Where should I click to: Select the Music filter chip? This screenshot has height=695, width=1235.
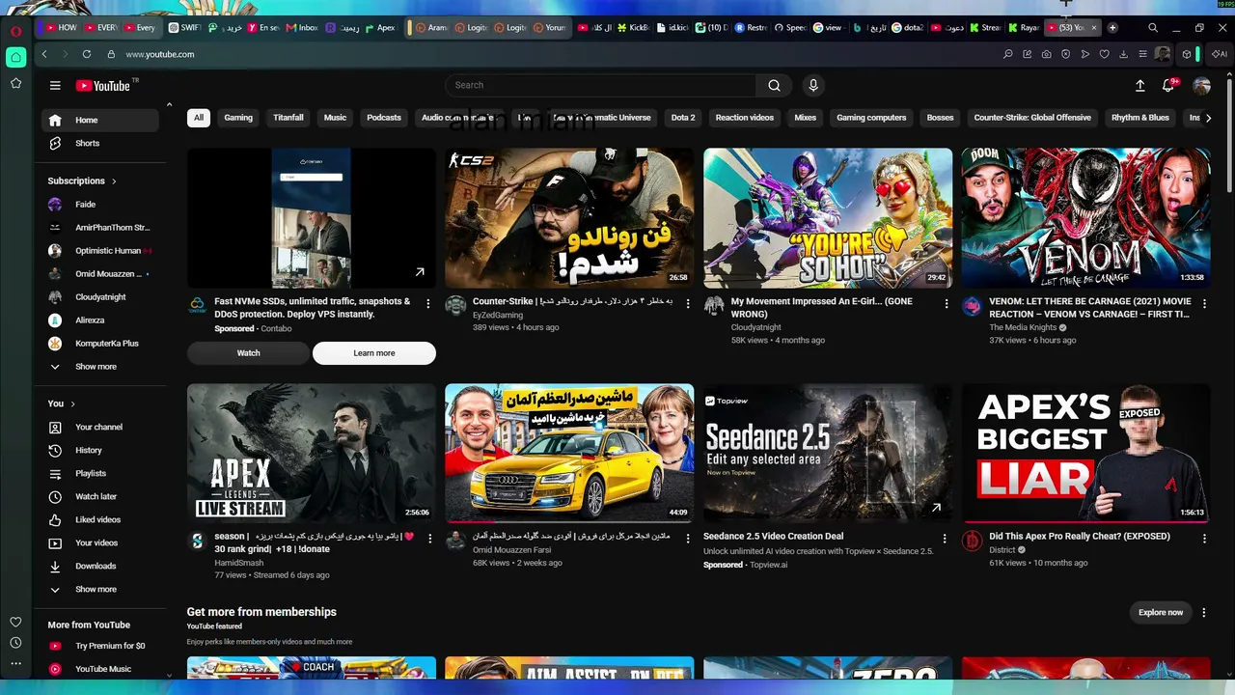(x=335, y=118)
